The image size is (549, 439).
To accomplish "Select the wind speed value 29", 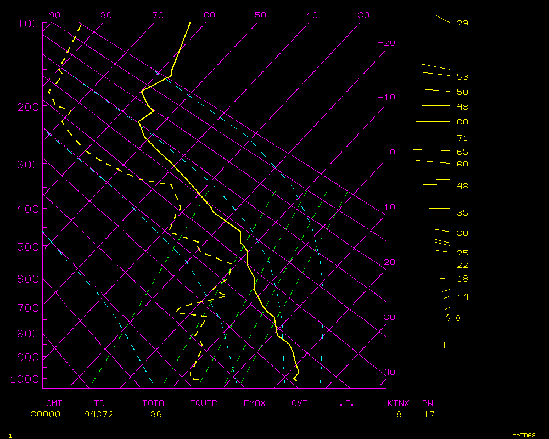I will click(462, 24).
